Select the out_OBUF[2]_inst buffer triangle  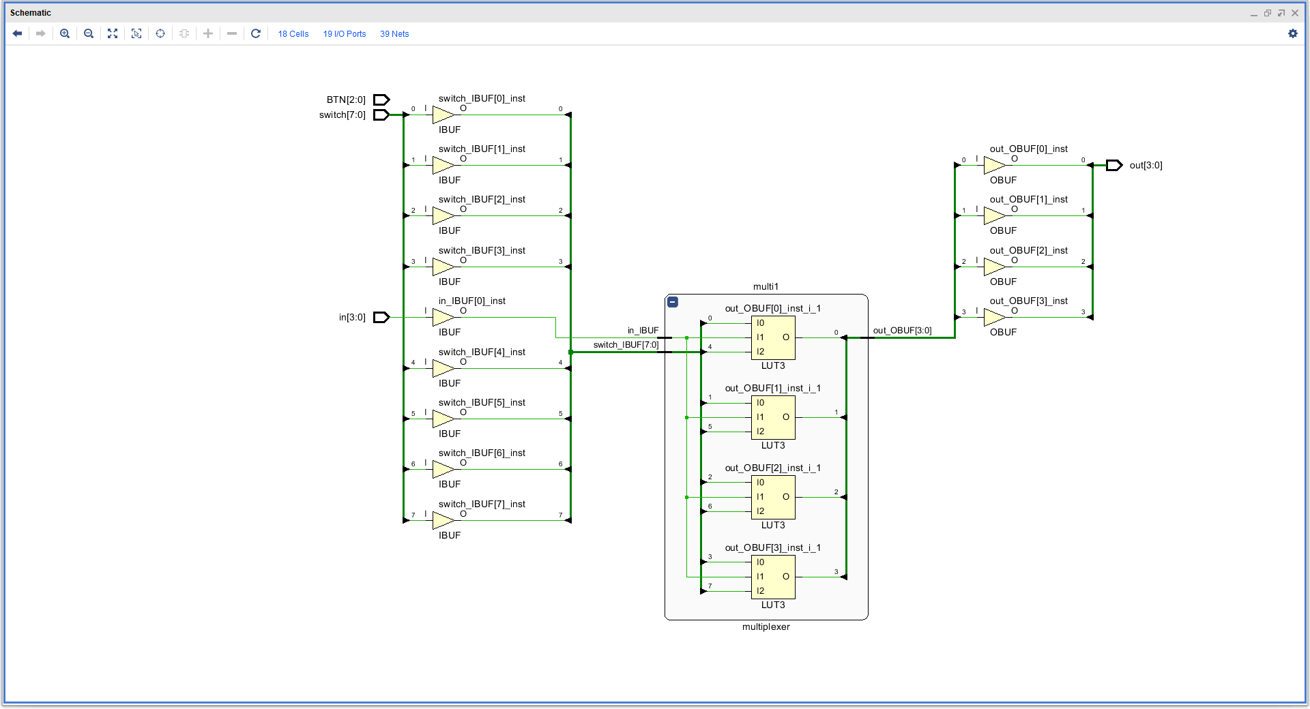pyautogui.click(x=995, y=267)
